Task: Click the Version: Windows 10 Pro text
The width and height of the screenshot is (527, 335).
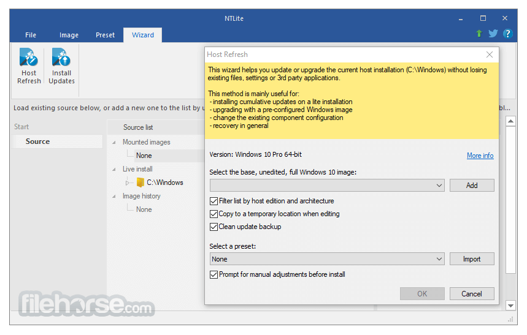Action: pos(255,154)
